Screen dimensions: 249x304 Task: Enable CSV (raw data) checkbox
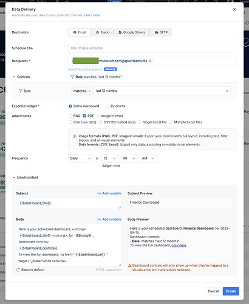coord(70,122)
